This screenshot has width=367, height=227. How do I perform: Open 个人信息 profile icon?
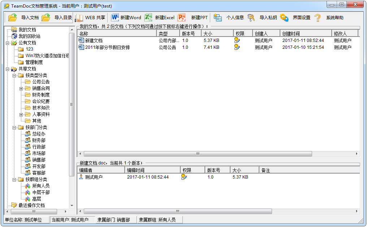pyautogui.click(x=218, y=18)
